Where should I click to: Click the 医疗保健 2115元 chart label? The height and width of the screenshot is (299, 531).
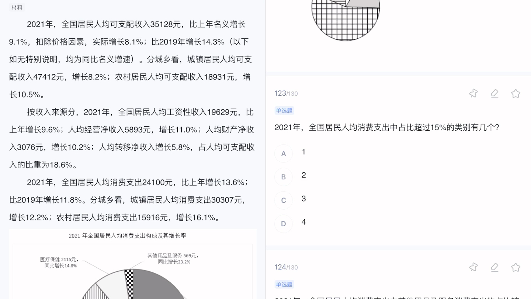[59, 262]
